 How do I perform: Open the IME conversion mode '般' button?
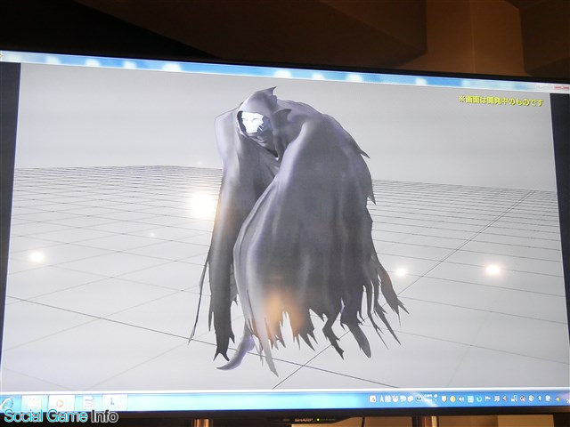[x=388, y=399]
